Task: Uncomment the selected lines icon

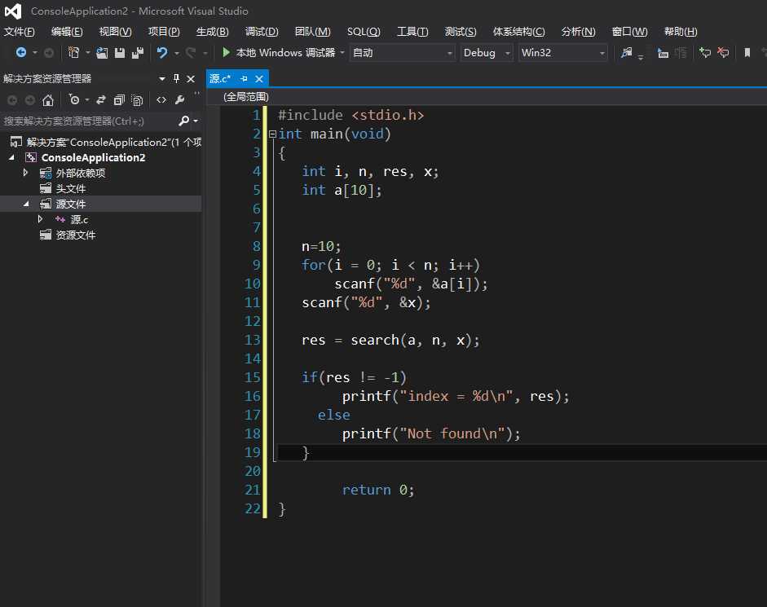Action: coord(723,52)
